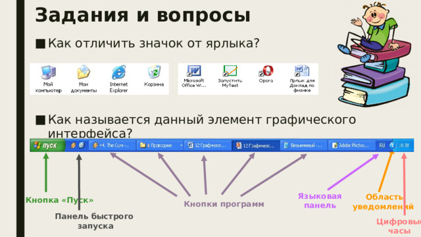This screenshot has height=237, width=421.
Task: Expand the Проводник group dropdown arrow
Action: coord(182,145)
